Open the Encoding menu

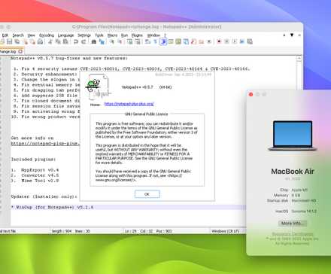(47, 35)
